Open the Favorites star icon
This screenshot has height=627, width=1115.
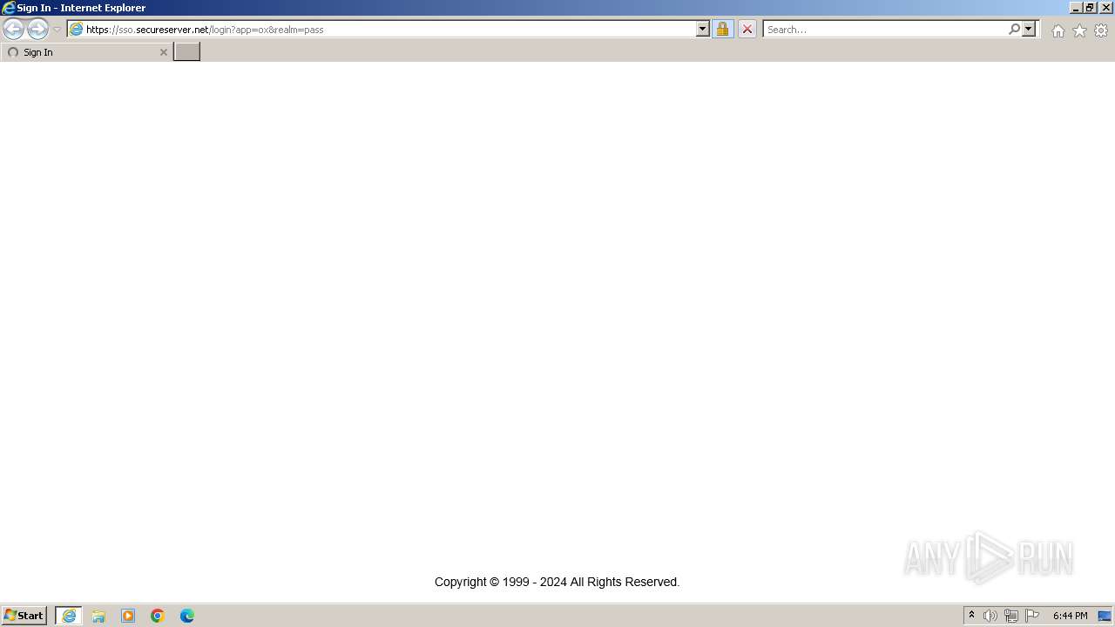[1079, 30]
